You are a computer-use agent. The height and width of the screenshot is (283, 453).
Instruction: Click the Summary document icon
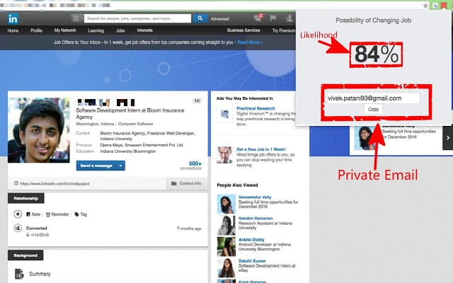(19, 274)
